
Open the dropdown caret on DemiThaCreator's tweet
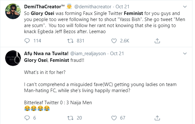click(185, 7)
